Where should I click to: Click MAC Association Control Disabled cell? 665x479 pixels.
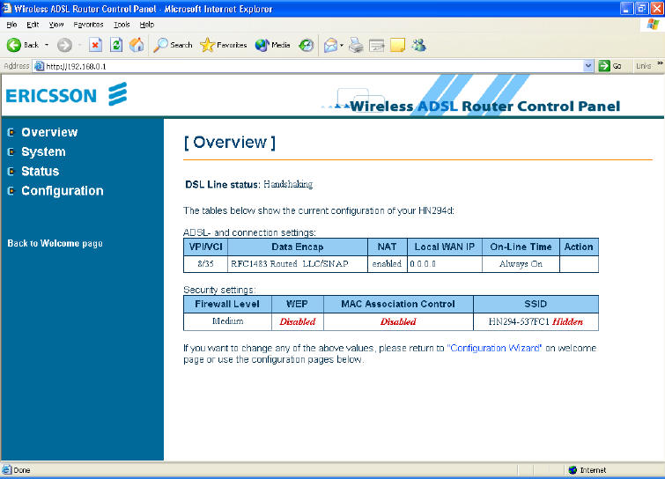point(398,321)
